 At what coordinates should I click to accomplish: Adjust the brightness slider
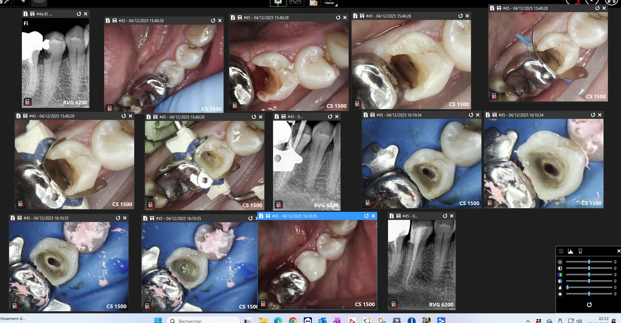point(589,262)
